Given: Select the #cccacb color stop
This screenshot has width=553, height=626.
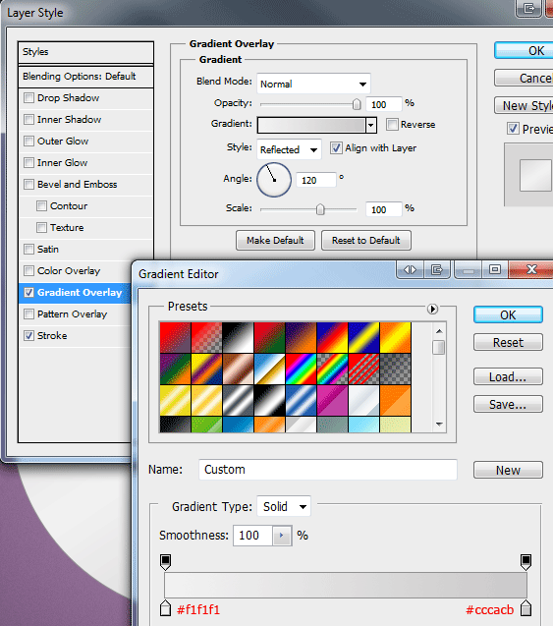Looking at the screenshot, I should click(525, 607).
